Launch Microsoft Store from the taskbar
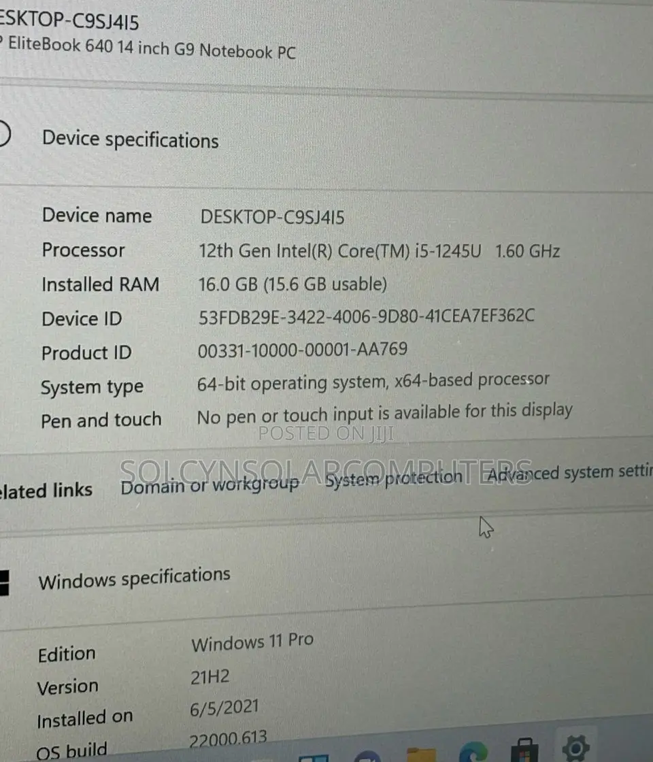This screenshot has height=762, width=653. (525, 751)
